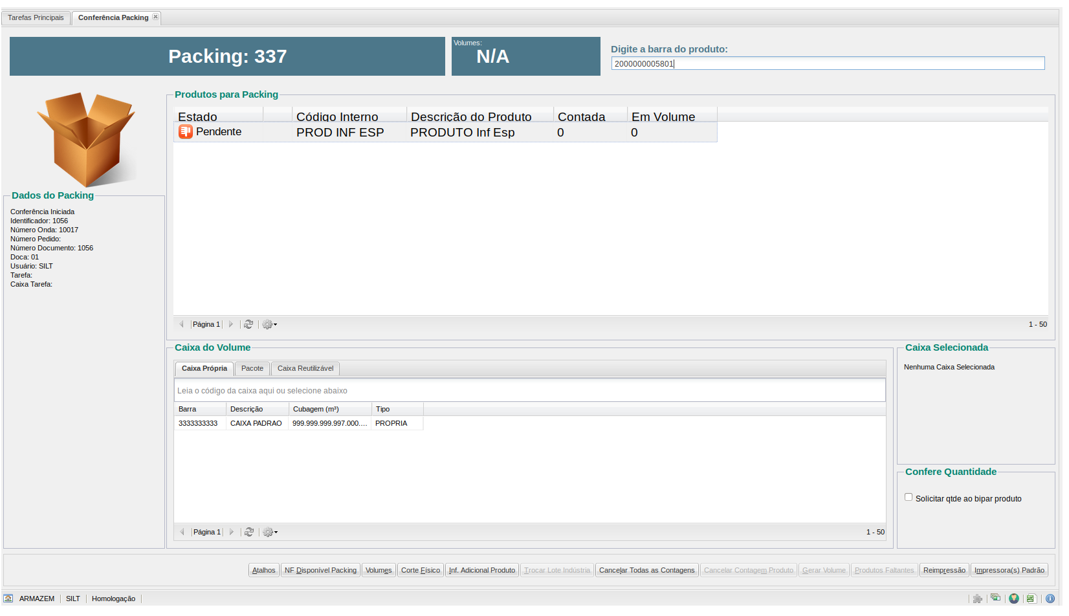Refresh the Caixa do Volume grid
Screen dimensions: 1069x616
point(249,532)
